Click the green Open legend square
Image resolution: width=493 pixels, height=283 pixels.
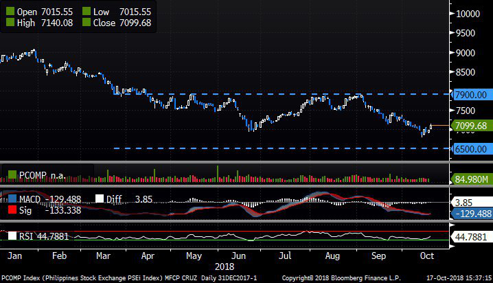click(x=10, y=12)
